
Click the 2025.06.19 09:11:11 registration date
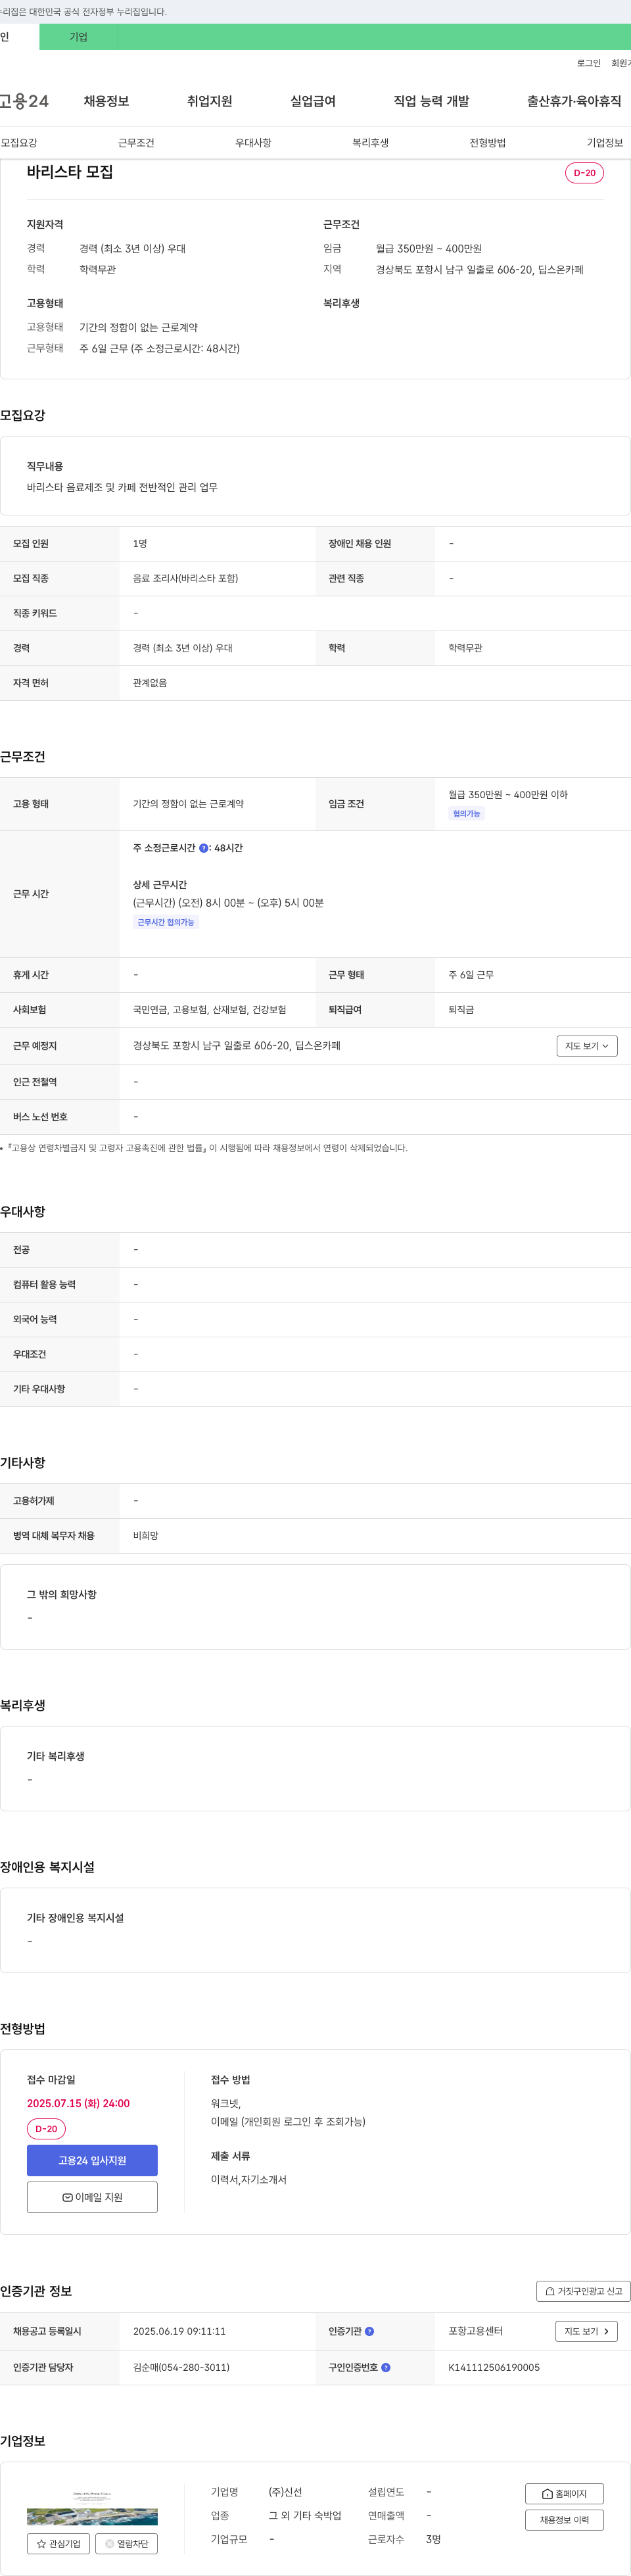[179, 2331]
